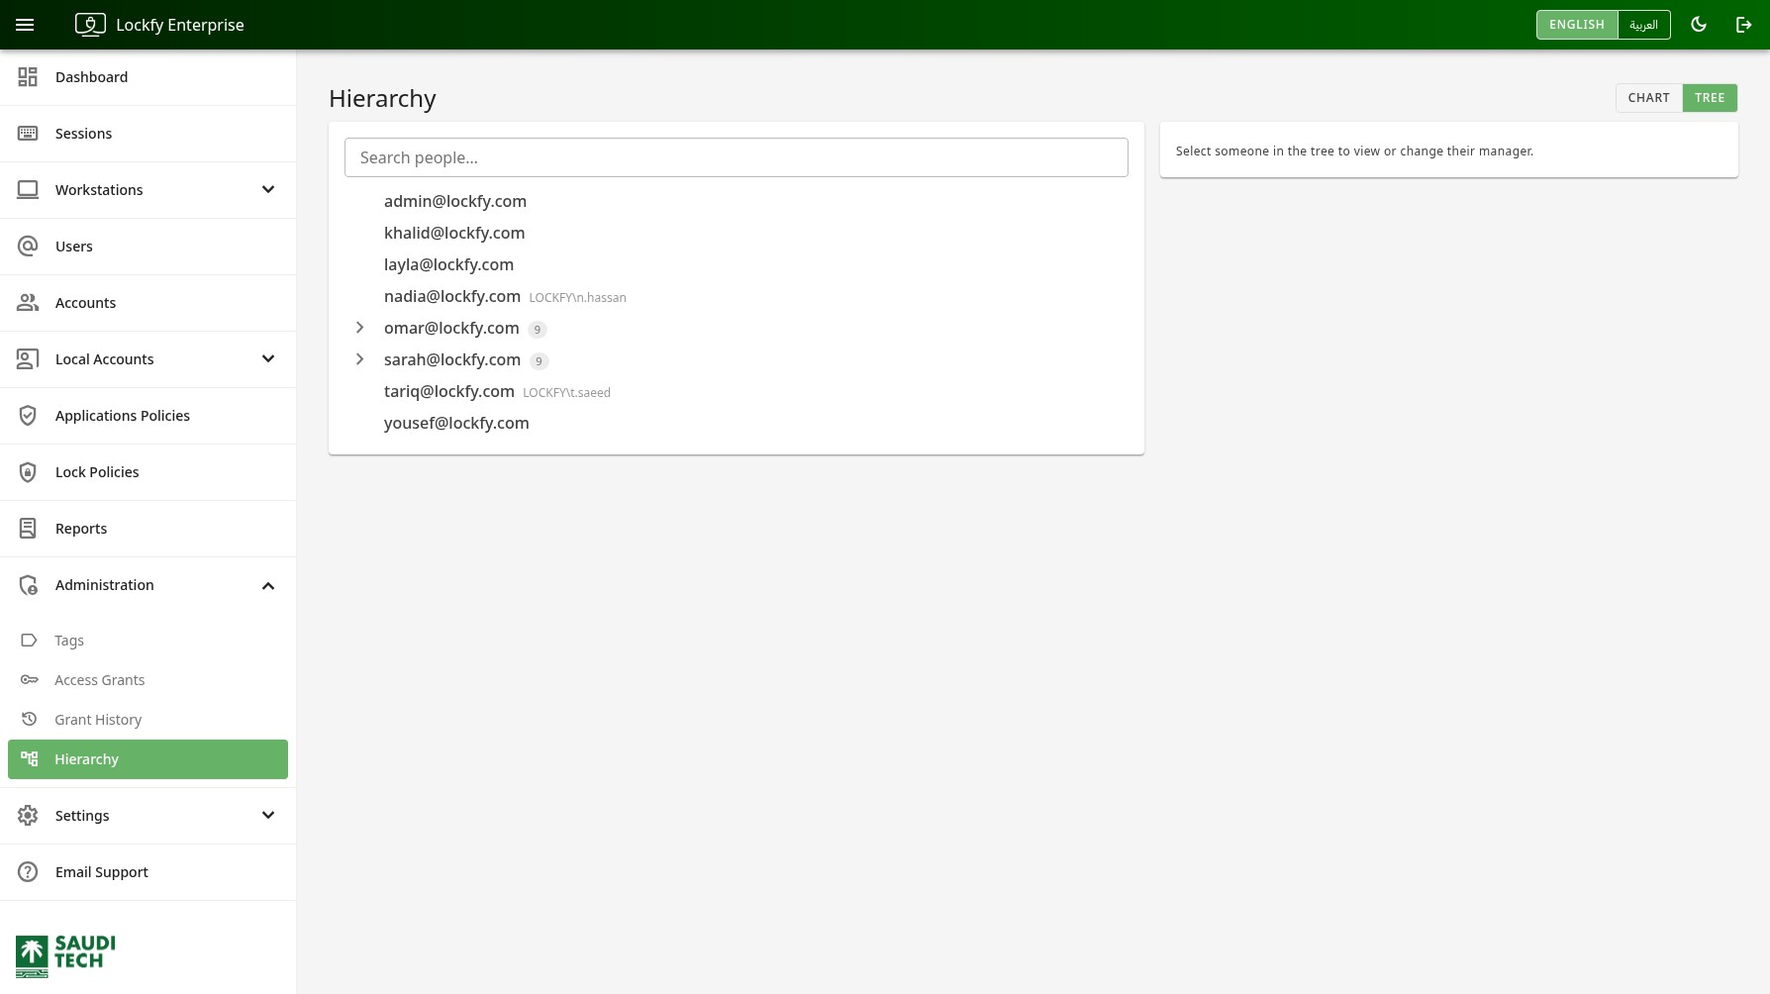Select yousef@lockfy.com in the tree
This screenshot has height=994, width=1770.
[456, 423]
